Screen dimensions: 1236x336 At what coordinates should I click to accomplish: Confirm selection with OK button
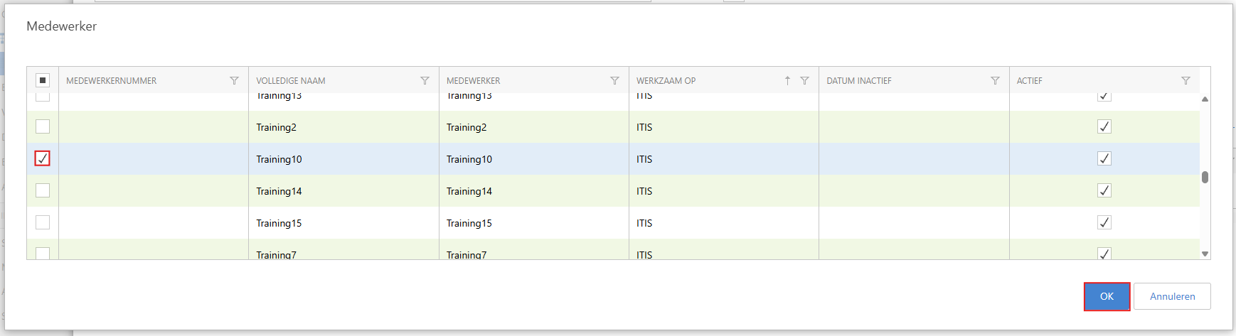1107,296
